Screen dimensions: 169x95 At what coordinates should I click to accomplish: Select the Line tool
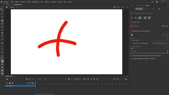(x=2, y=46)
